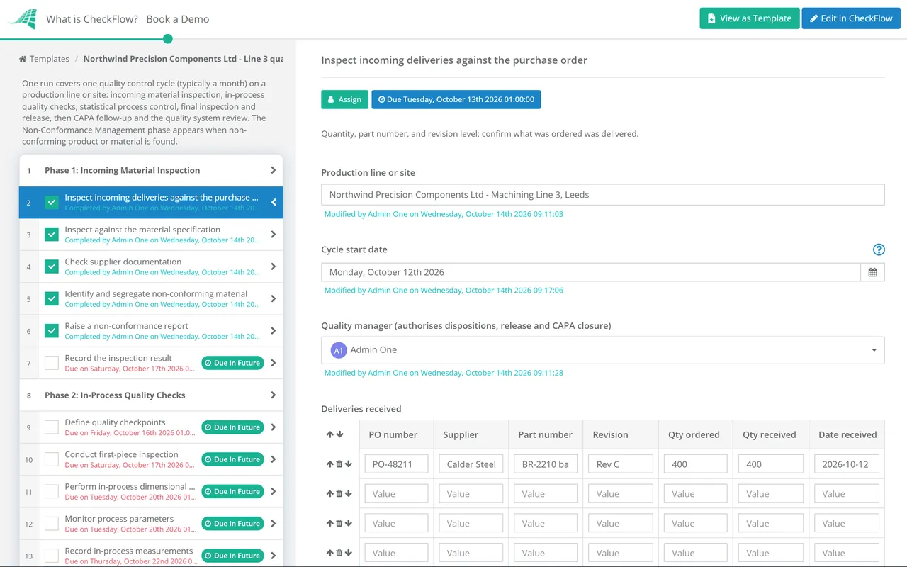This screenshot has width=907, height=567.
Task: Click the up arrow in the Deliveries table header
Action: [x=329, y=434]
